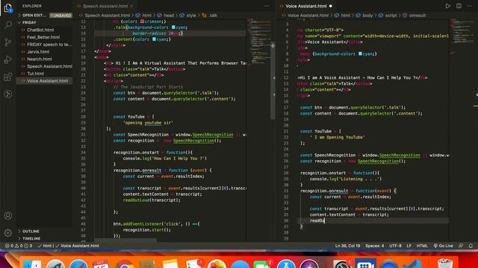Show errors and warnings in status bar

[19, 246]
